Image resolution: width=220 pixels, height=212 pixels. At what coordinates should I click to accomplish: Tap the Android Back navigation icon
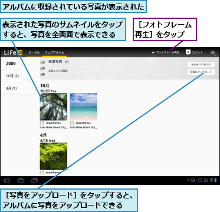(7, 180)
